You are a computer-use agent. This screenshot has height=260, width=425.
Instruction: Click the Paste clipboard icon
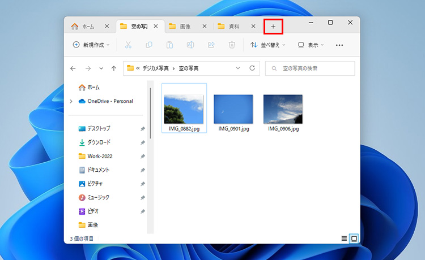point(169,45)
